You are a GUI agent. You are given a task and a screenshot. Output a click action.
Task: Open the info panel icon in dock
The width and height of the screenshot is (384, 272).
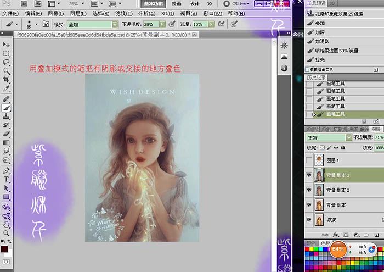(284, 68)
